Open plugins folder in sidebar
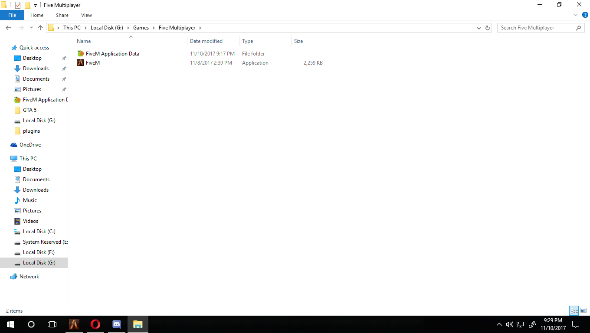 31,131
